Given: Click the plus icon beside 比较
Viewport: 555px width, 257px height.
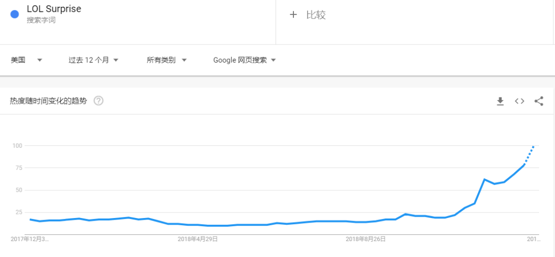Looking at the screenshot, I should [x=293, y=15].
